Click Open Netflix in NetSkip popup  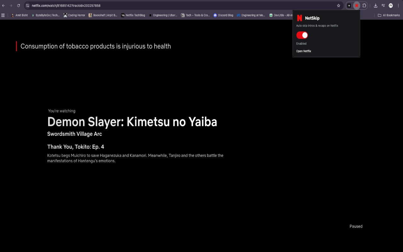(304, 51)
